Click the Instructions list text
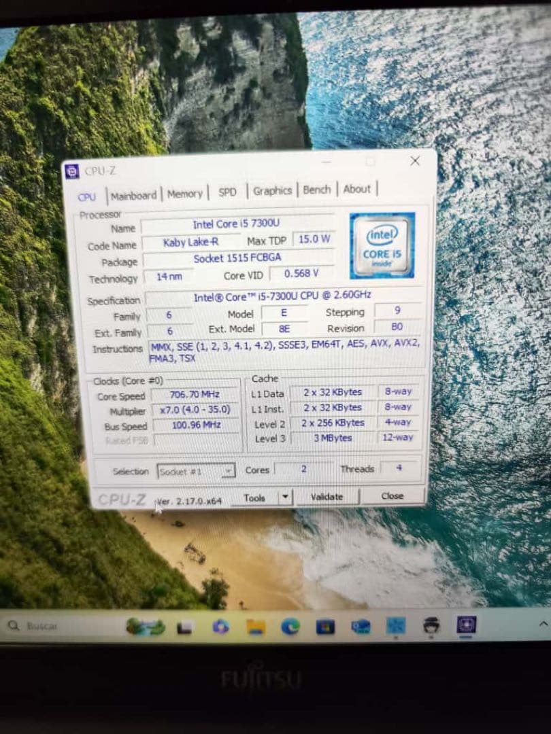The image size is (551, 734). tap(286, 351)
